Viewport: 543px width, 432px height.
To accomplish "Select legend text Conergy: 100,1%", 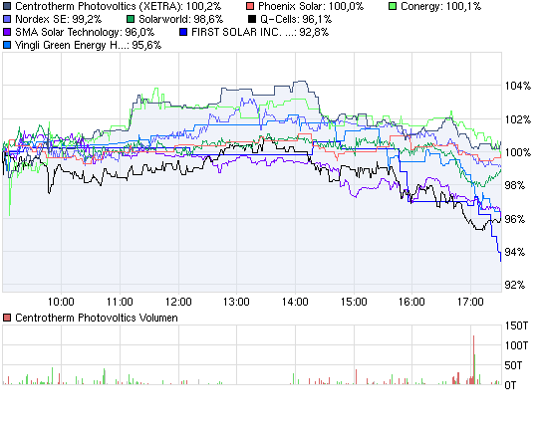I will [x=440, y=6].
